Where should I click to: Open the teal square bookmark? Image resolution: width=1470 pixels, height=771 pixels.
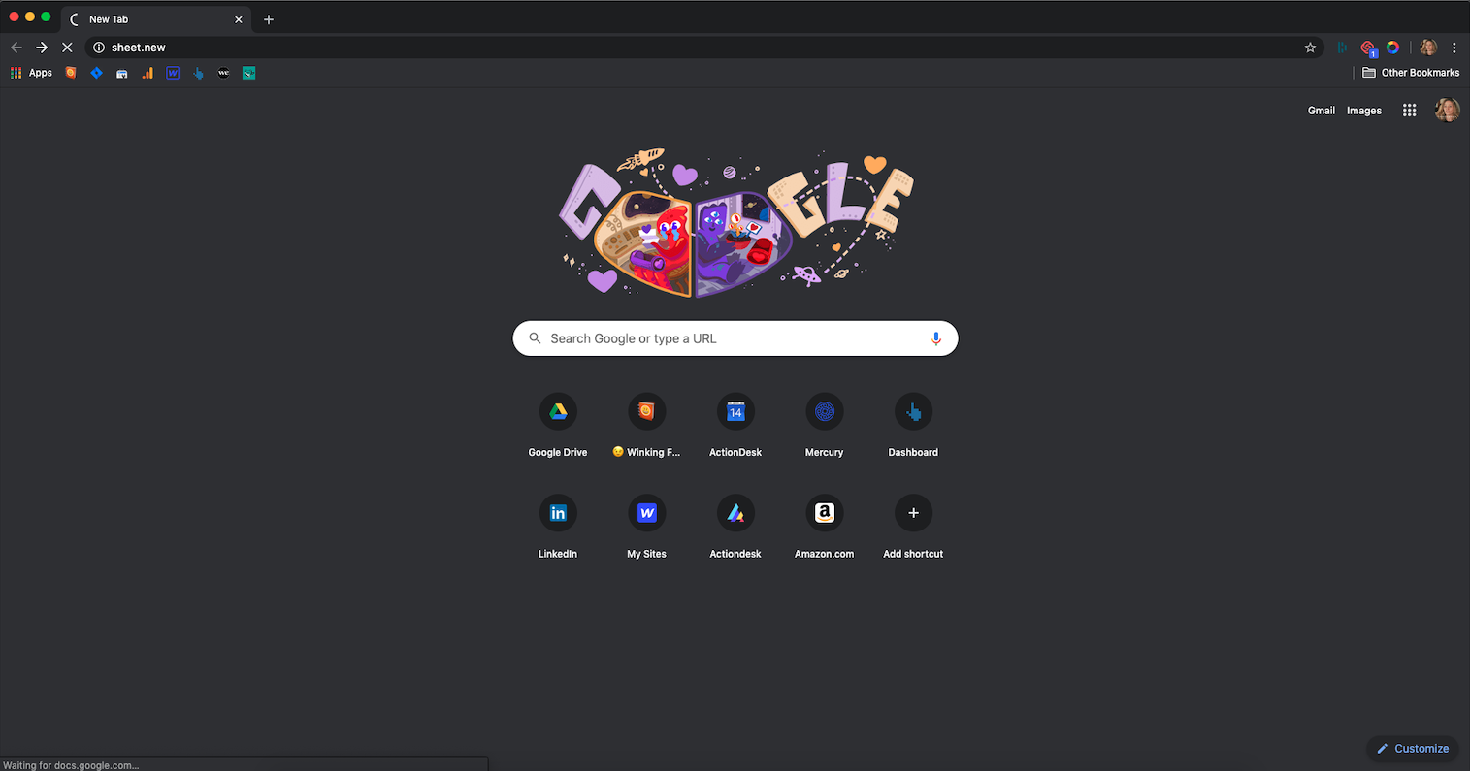249,73
